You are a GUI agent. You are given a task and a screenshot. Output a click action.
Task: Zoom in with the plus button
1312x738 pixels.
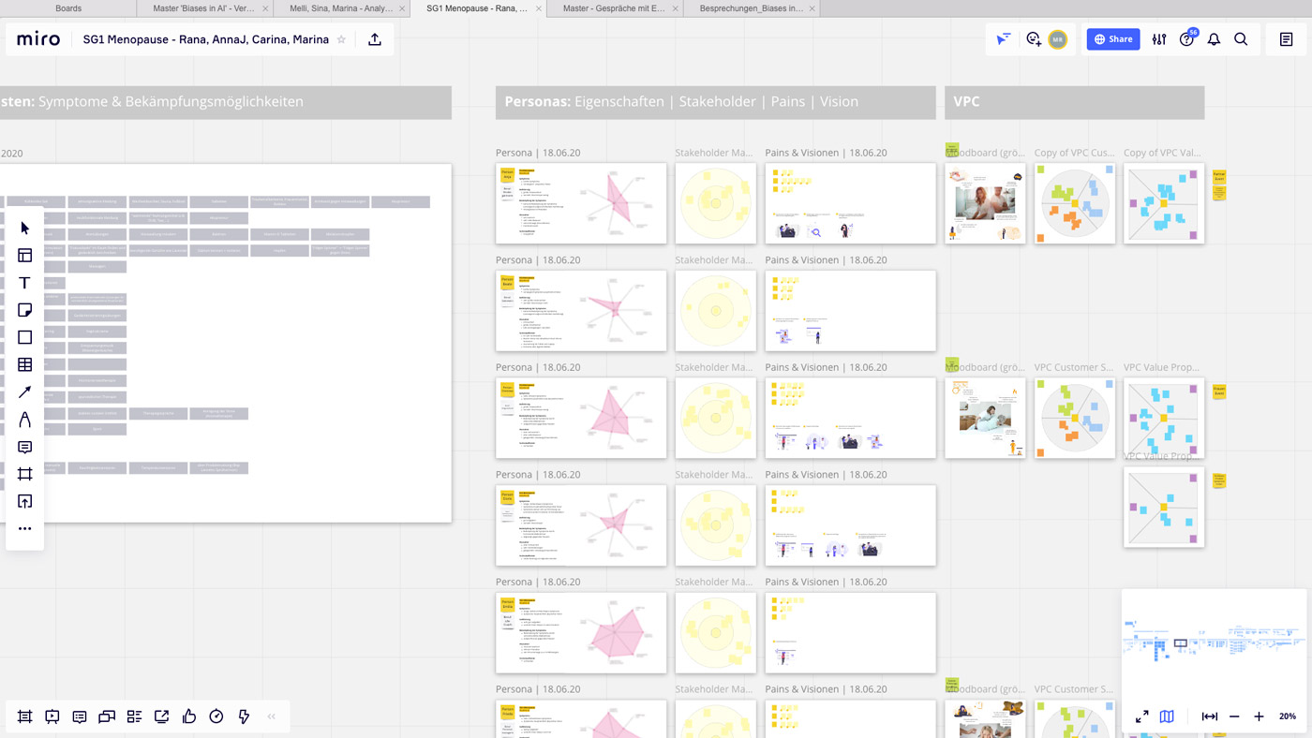point(1259,716)
